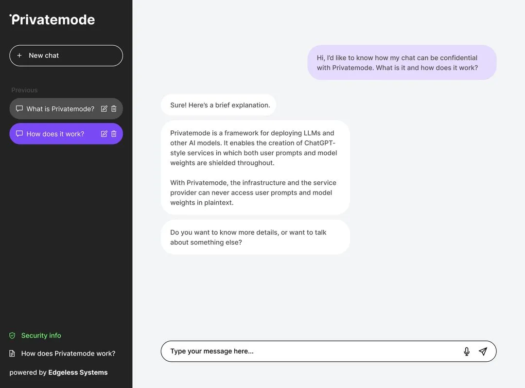Click the shield icon beside Security info

pyautogui.click(x=12, y=335)
